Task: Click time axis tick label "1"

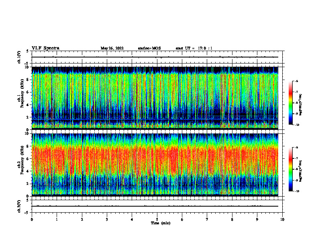Action: click(x=57, y=219)
